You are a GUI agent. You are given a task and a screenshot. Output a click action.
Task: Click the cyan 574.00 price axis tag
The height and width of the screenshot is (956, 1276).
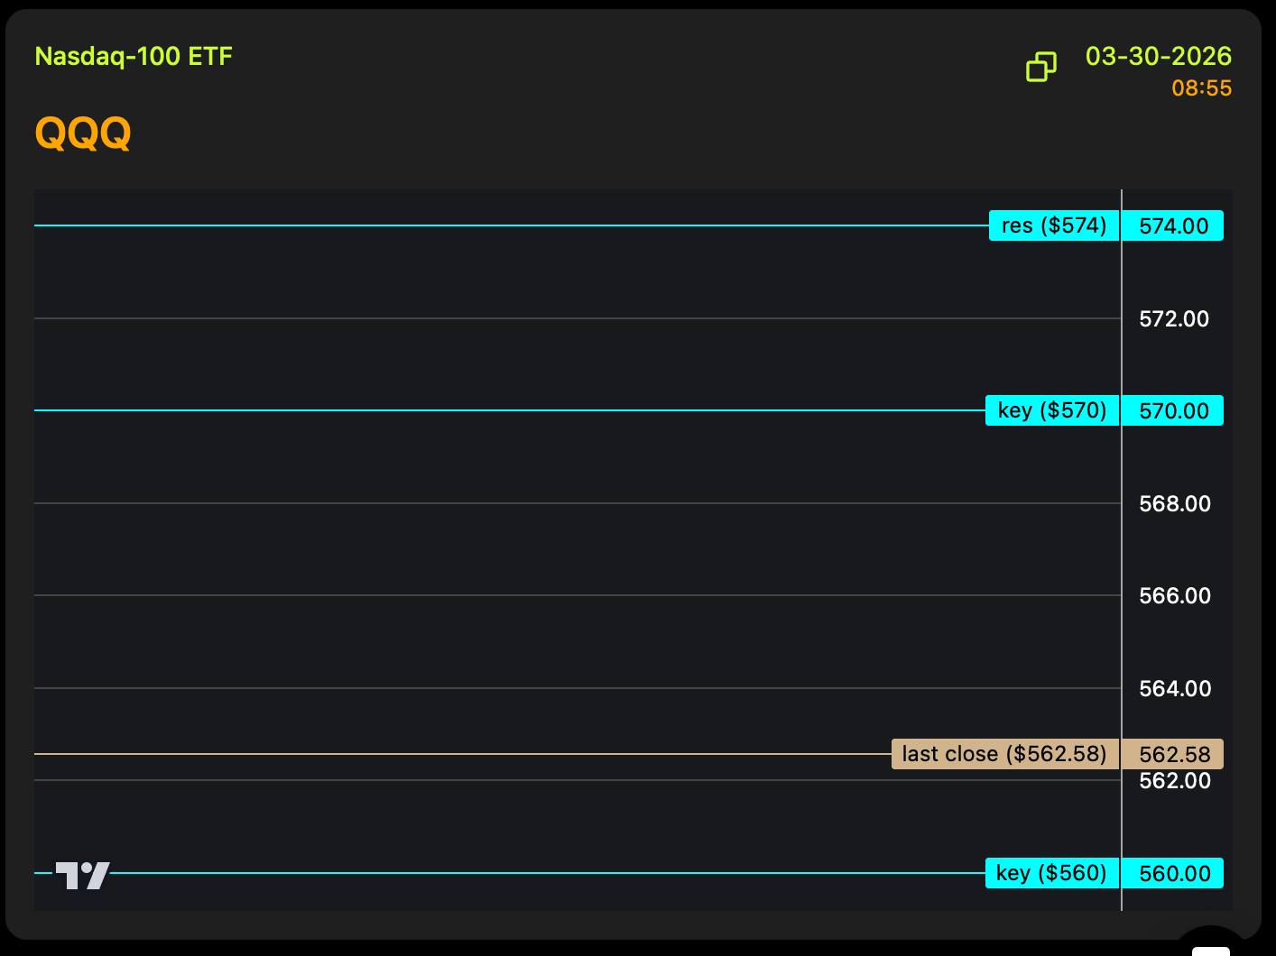coord(1173,225)
